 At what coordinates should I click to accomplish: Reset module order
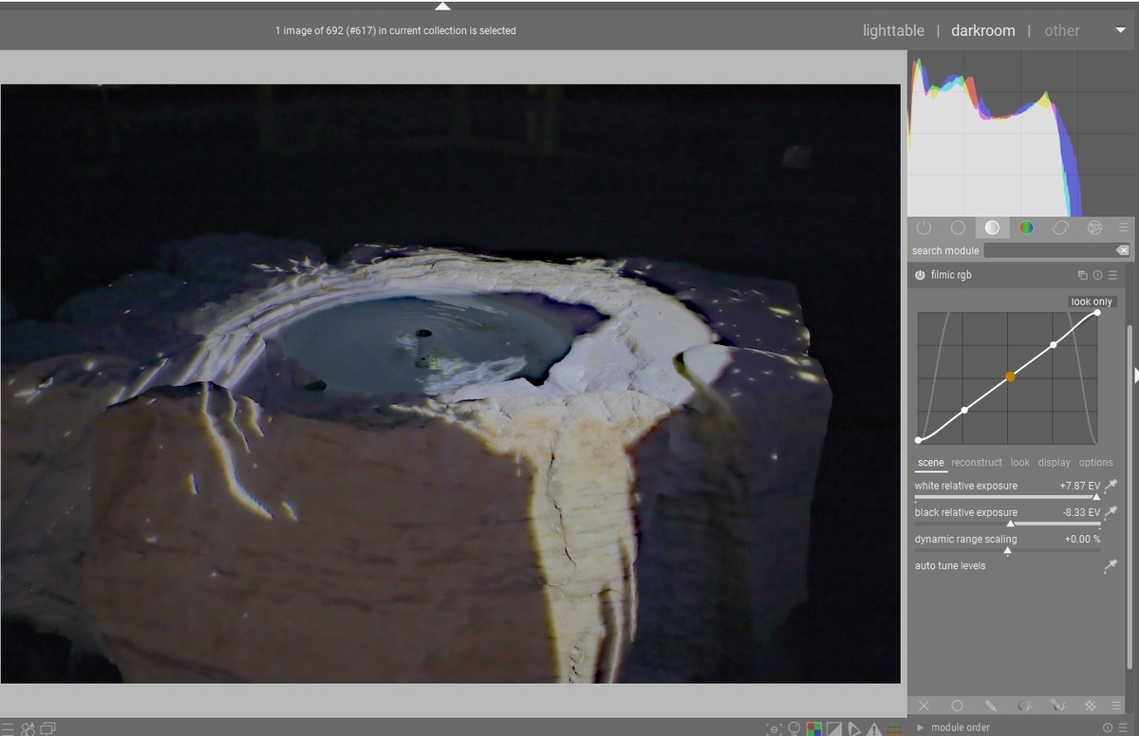tap(1109, 727)
